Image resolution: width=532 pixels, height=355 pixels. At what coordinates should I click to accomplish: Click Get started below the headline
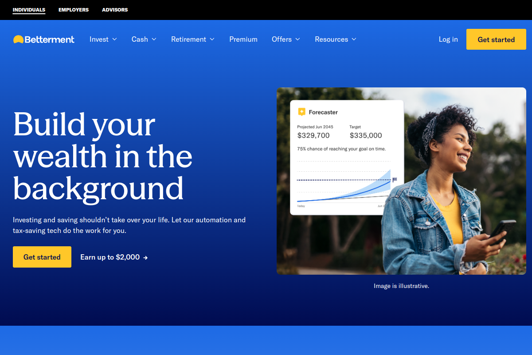[42, 257]
